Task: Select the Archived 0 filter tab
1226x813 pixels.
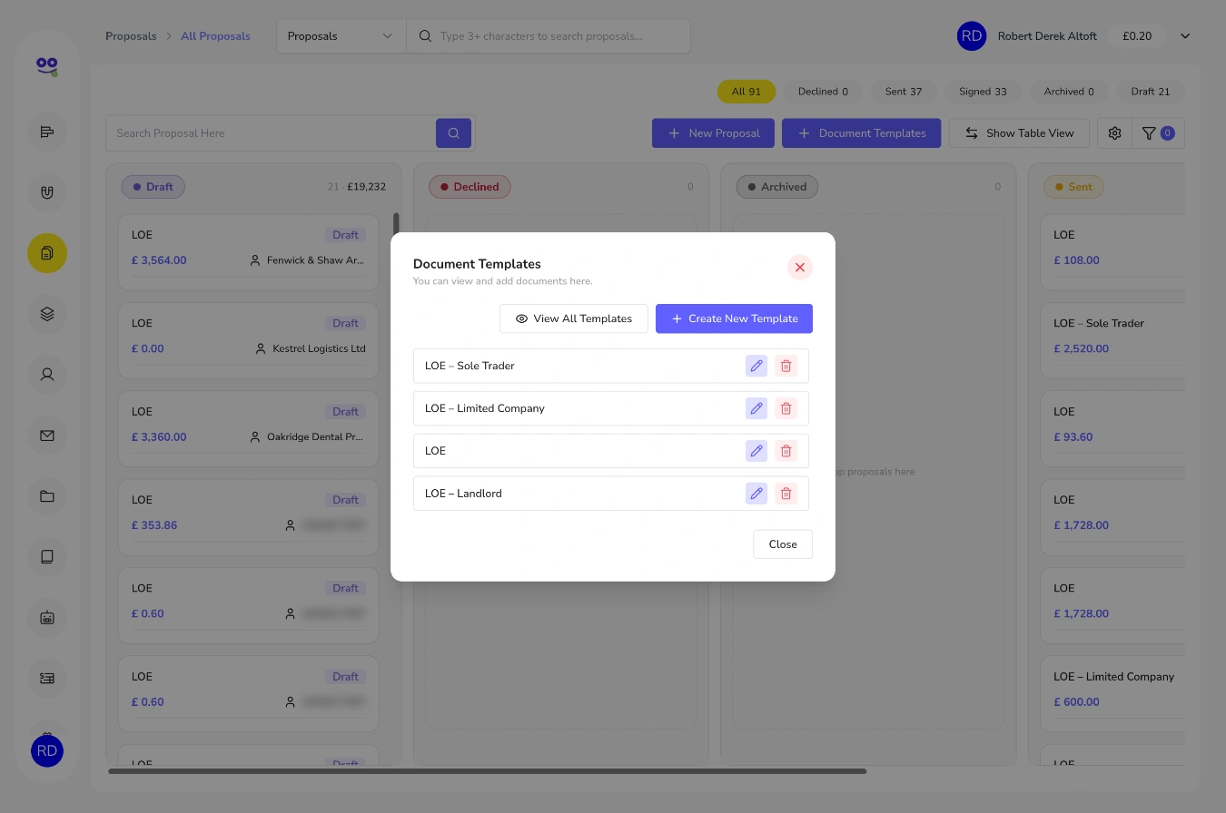Action: point(1069,92)
